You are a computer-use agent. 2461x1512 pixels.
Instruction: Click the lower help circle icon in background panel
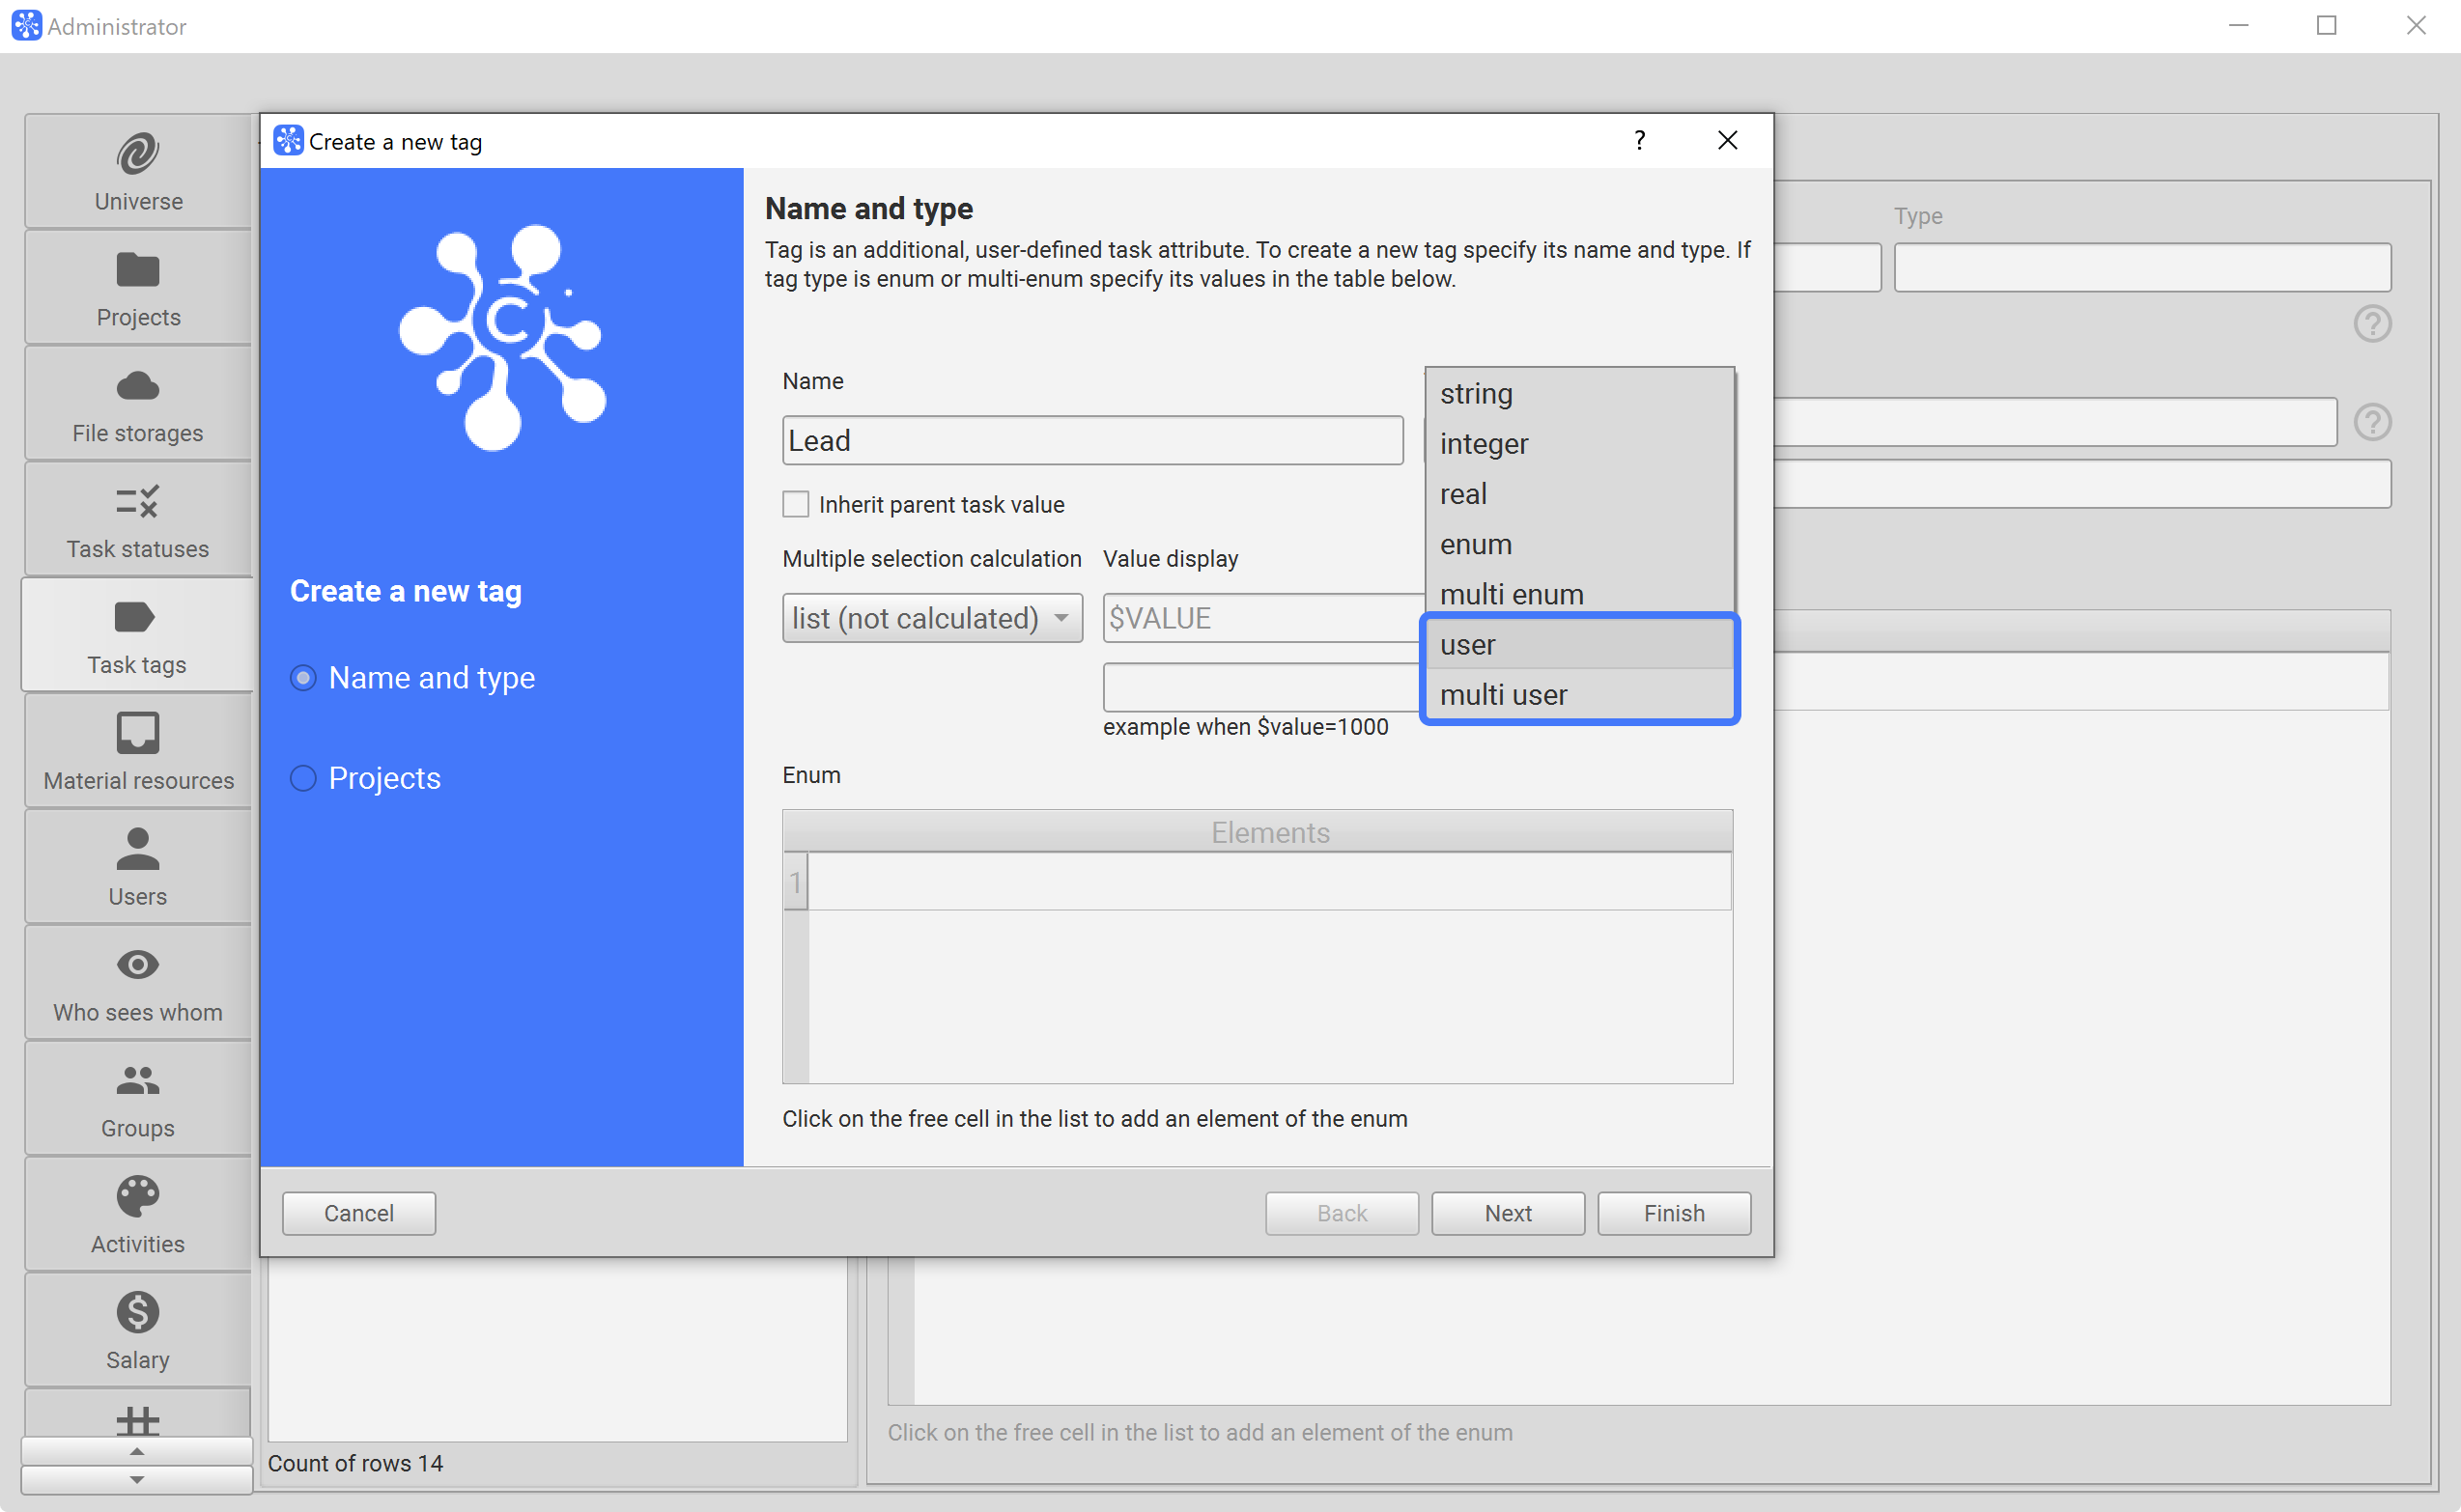[2372, 422]
